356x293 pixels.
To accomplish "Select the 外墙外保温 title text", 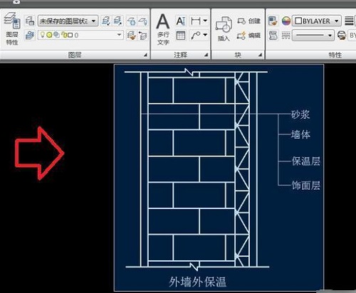I will (197, 282).
